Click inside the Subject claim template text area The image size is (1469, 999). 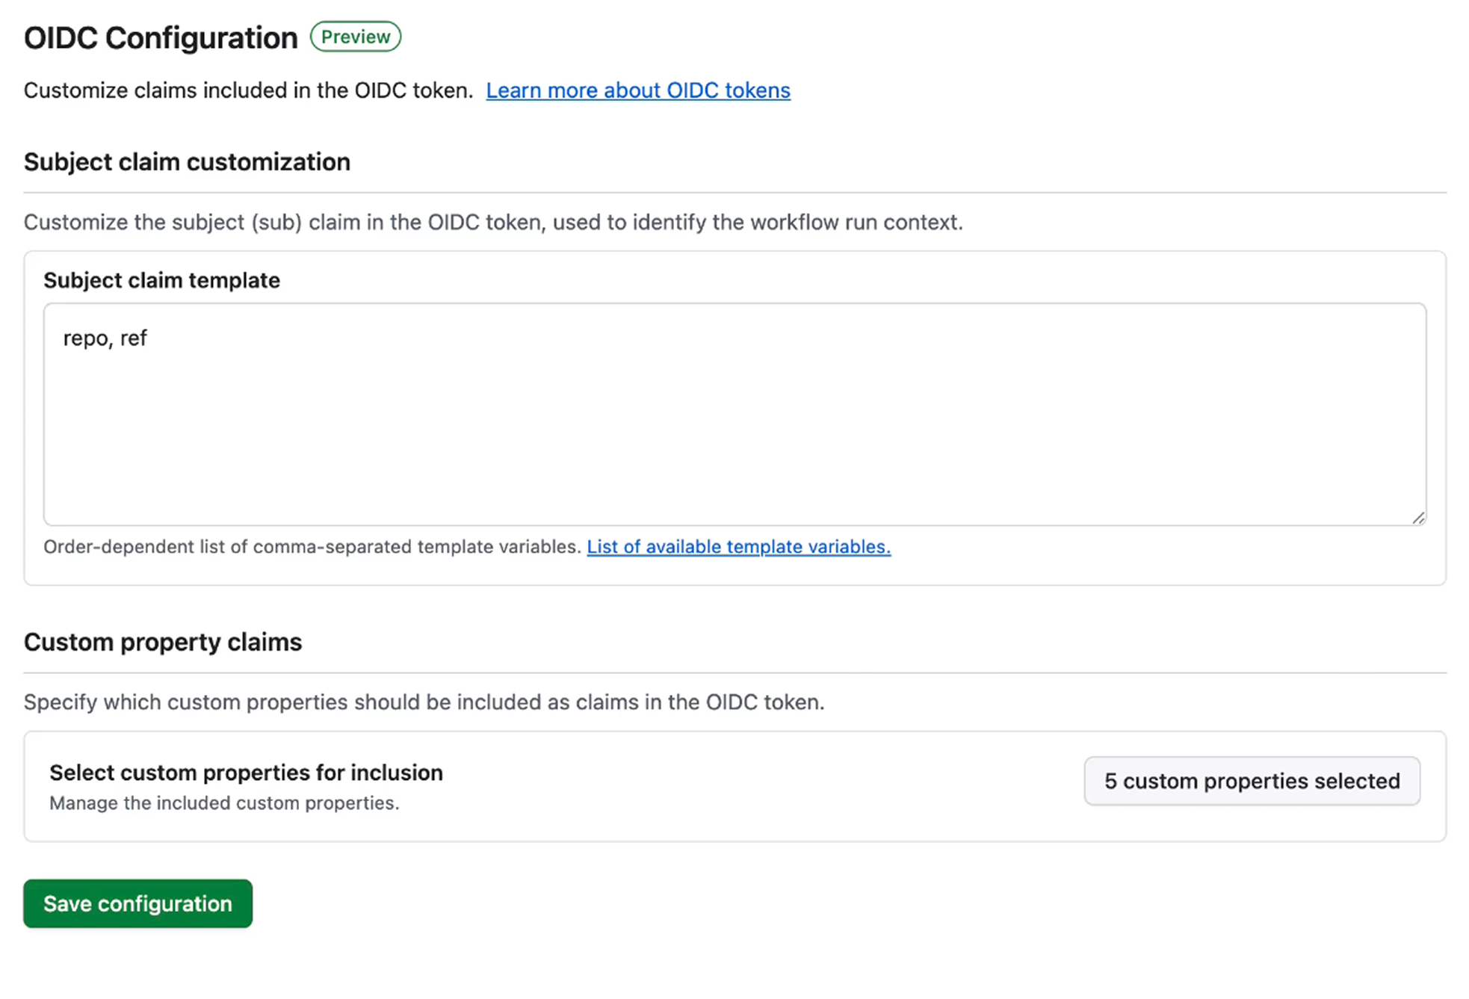732,411
